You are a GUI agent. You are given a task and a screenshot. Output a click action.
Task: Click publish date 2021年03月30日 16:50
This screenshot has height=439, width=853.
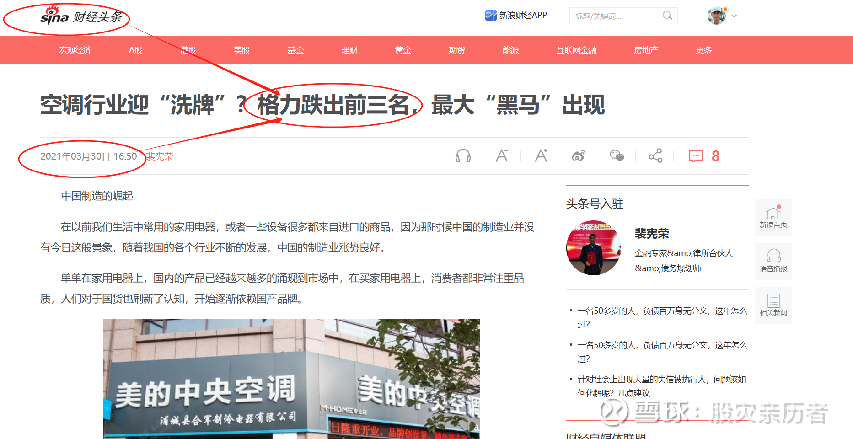pyautogui.click(x=88, y=156)
